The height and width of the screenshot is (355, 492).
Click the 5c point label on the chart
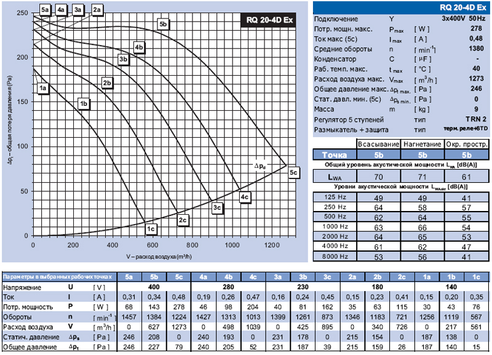coord(293,173)
